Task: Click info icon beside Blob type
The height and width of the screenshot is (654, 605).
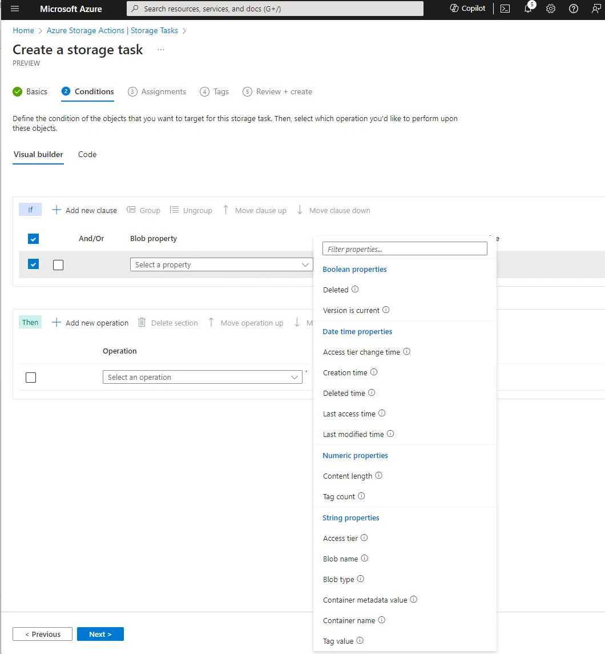Action: click(361, 579)
